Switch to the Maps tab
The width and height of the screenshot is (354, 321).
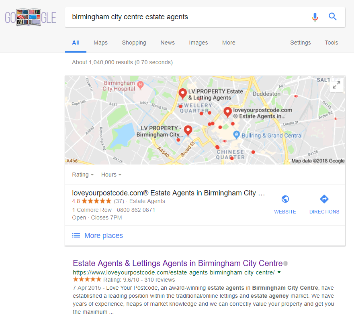click(100, 43)
